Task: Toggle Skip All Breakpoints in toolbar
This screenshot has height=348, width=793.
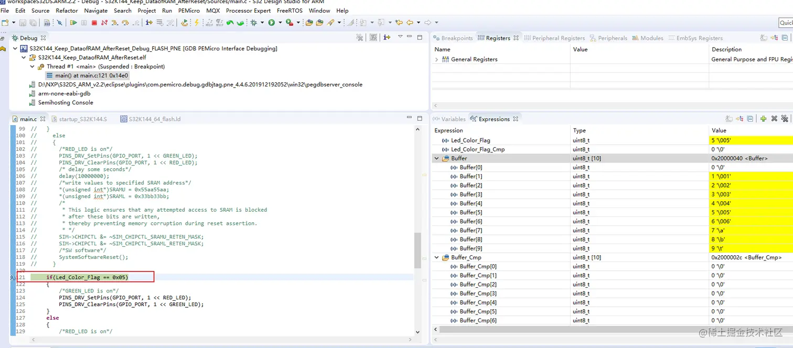Action: (x=59, y=23)
